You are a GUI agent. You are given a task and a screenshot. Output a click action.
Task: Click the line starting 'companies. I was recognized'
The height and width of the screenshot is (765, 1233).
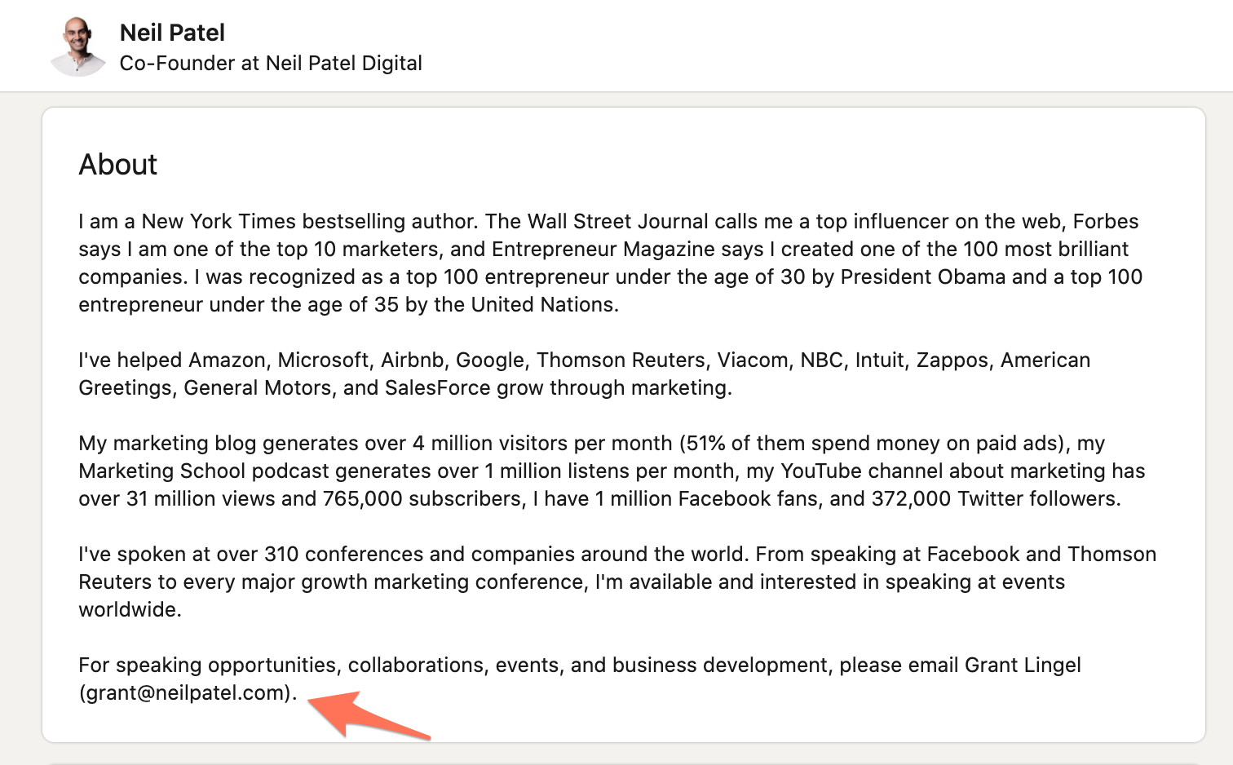point(610,276)
